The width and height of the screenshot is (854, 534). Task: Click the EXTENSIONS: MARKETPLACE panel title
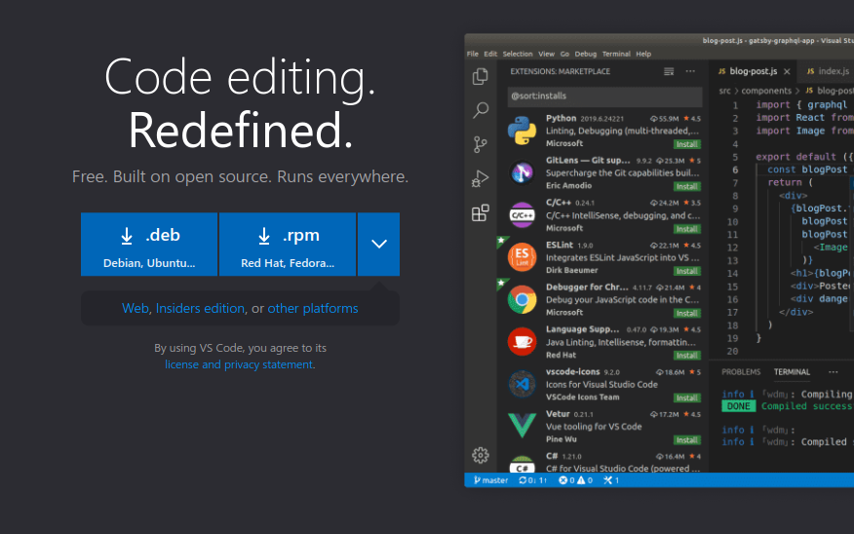pos(560,71)
